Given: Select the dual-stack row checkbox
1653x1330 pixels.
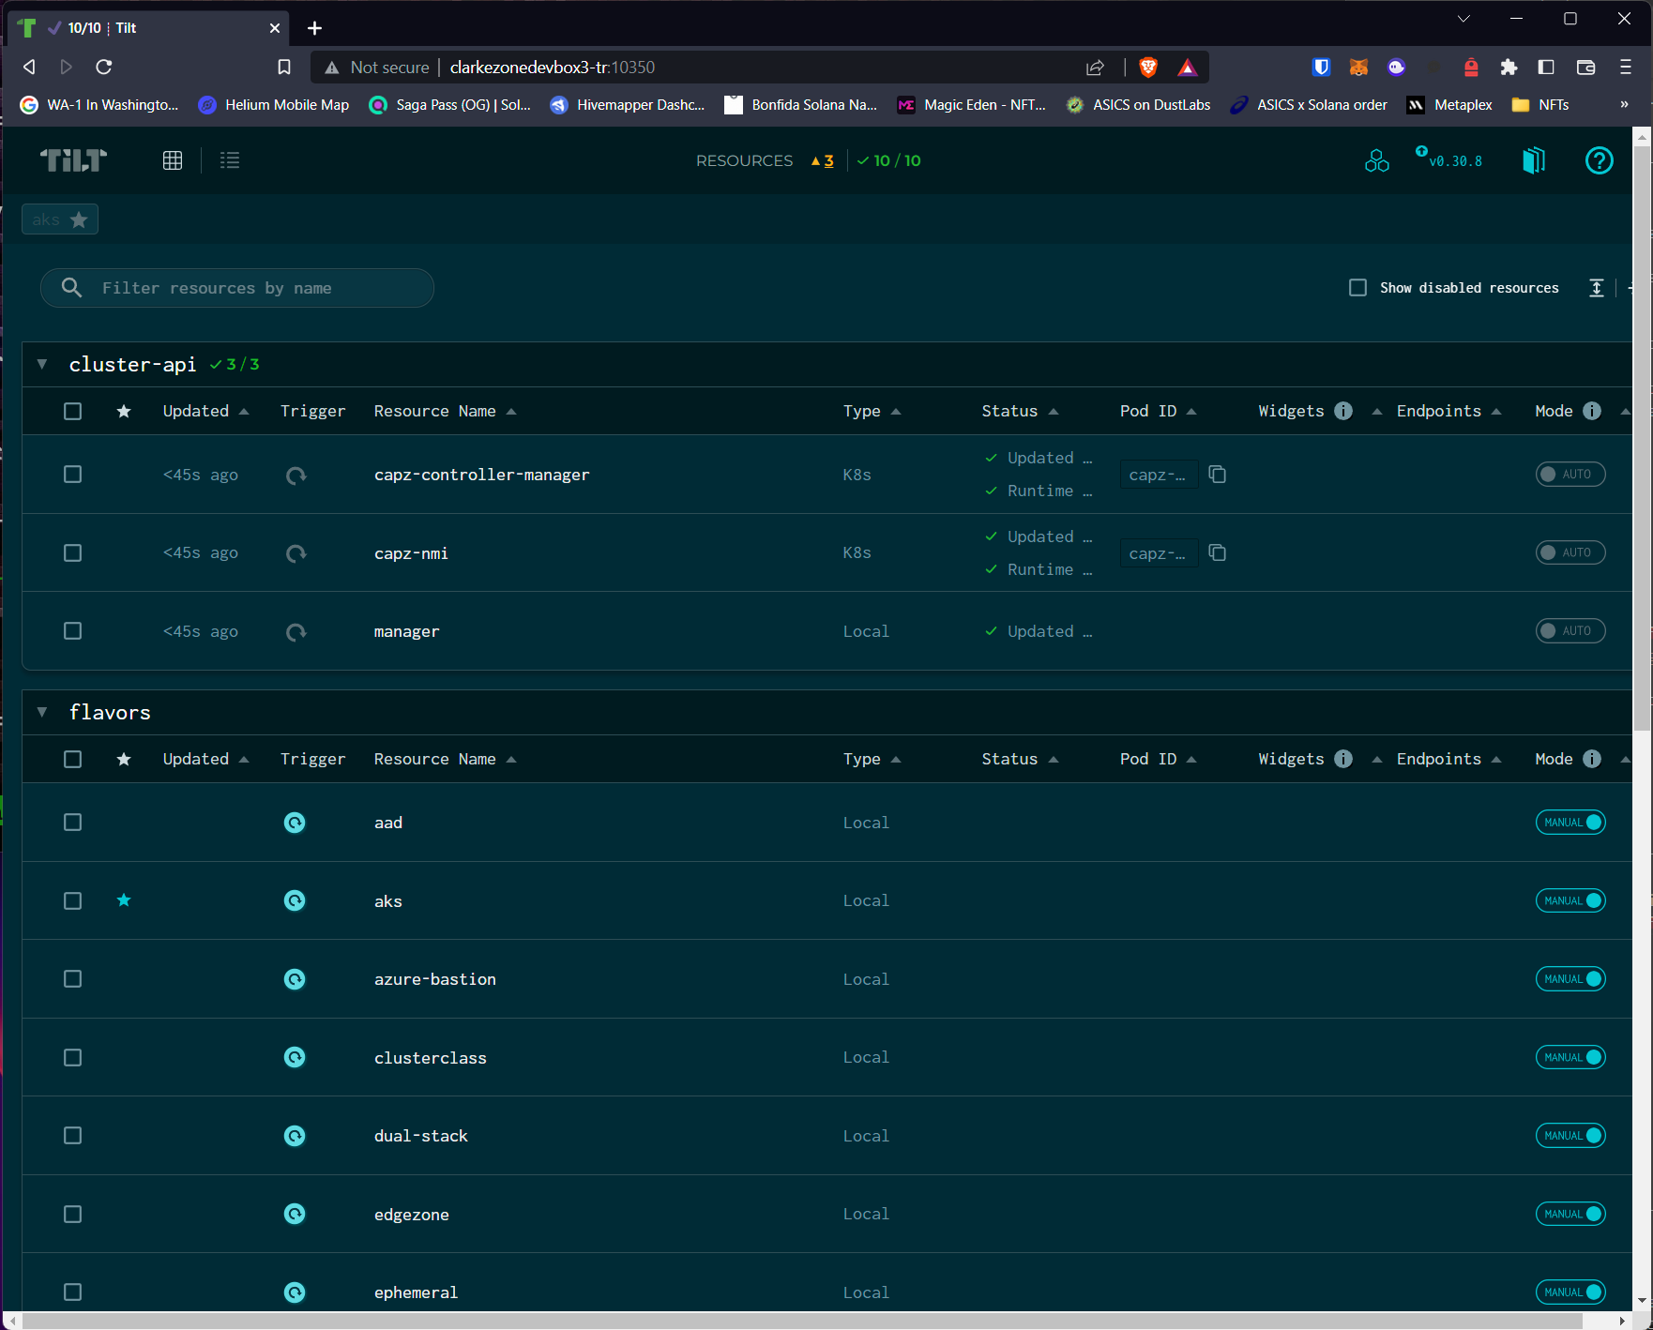Looking at the screenshot, I should 72,1136.
